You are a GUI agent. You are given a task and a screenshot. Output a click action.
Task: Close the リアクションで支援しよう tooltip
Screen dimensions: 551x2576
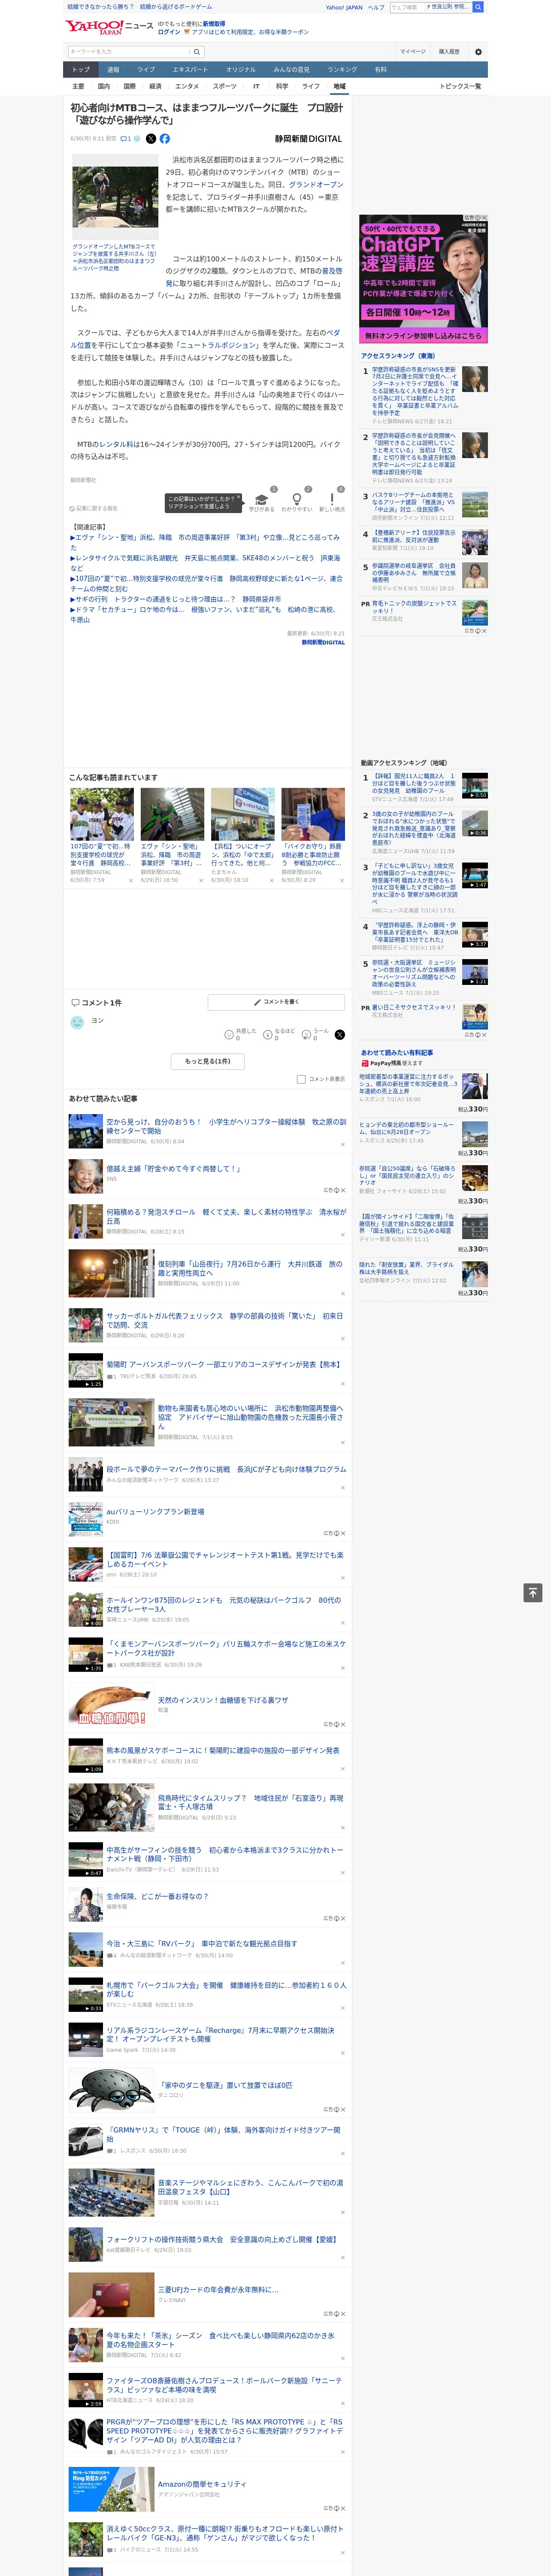pos(240,497)
